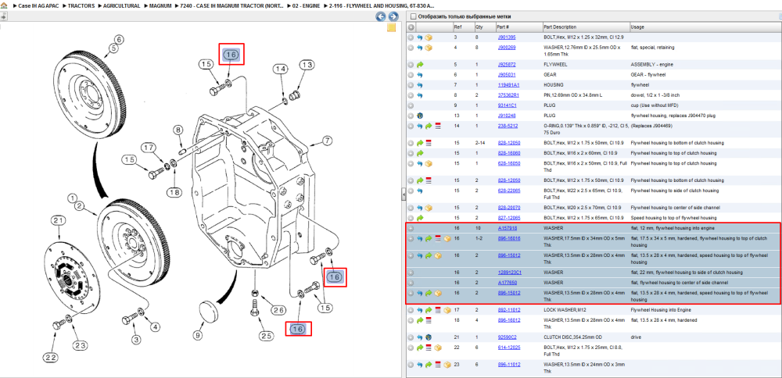Viewport: 782px width, 378px height.
Task: Navigate to previous diagram with left arrow
Action: pos(381,17)
